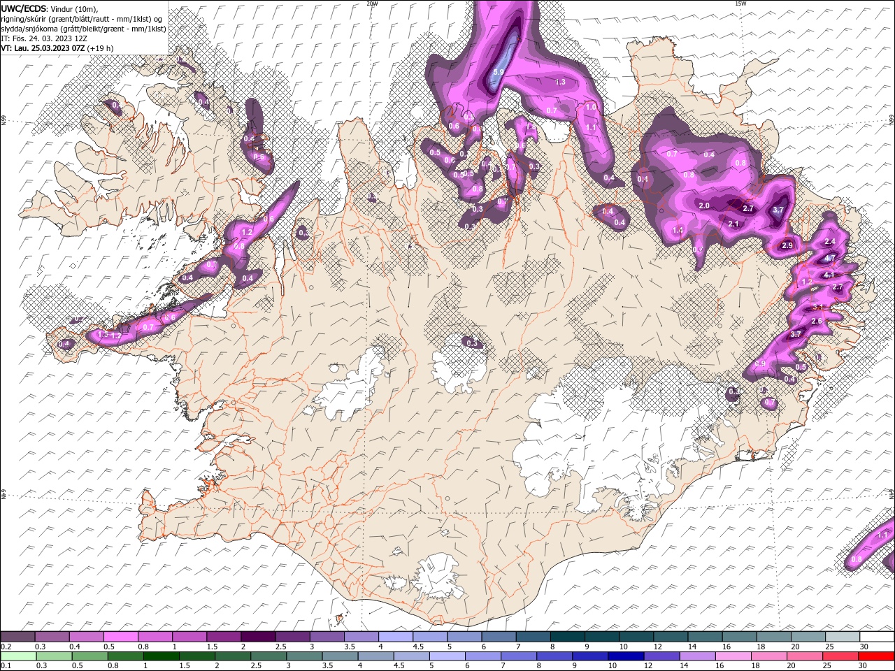Click the 'VT: Lau. 25.03.2023 07Z' line
Image resolution: width=895 pixels, height=671 pixels.
43,48
